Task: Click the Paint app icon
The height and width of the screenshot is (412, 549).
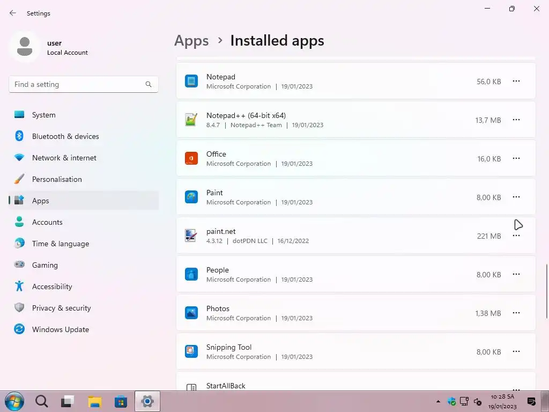Action: coord(191,197)
